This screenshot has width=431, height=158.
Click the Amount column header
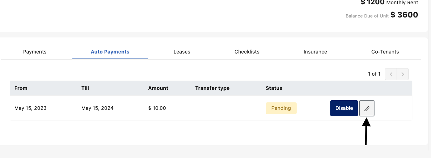point(158,88)
